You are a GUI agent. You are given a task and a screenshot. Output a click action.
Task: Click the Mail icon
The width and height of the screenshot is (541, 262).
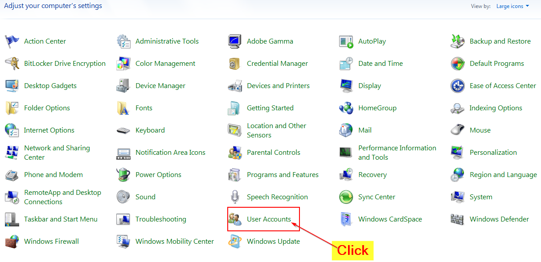pyautogui.click(x=346, y=130)
